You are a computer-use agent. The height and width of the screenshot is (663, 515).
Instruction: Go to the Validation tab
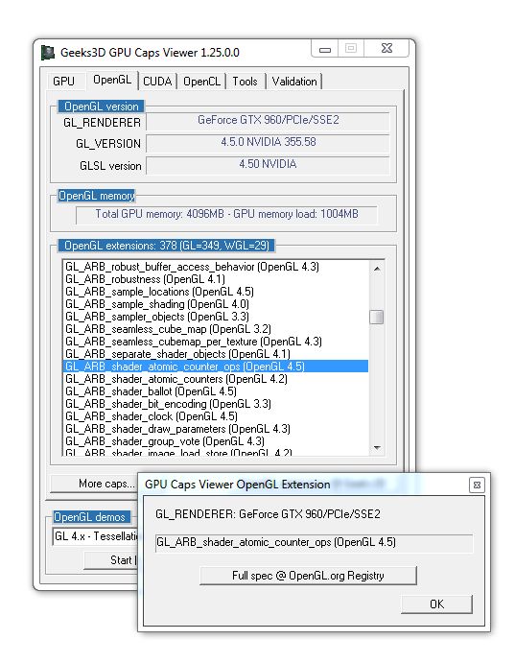pos(294,82)
